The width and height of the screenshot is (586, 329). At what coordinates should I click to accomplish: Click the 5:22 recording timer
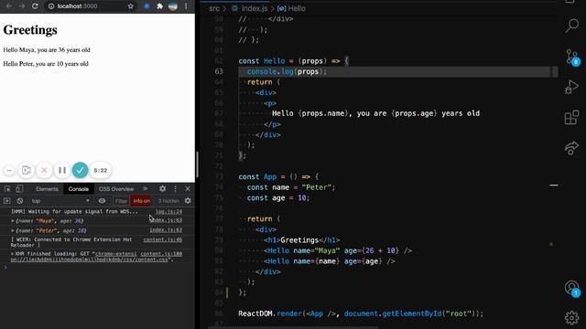[100, 171]
